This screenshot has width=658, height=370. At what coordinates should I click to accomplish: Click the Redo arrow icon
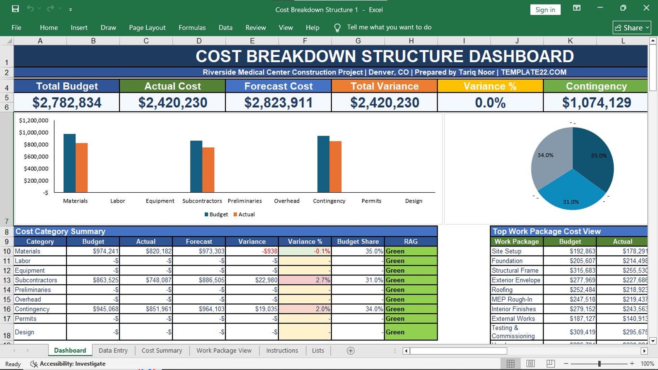click(x=50, y=9)
